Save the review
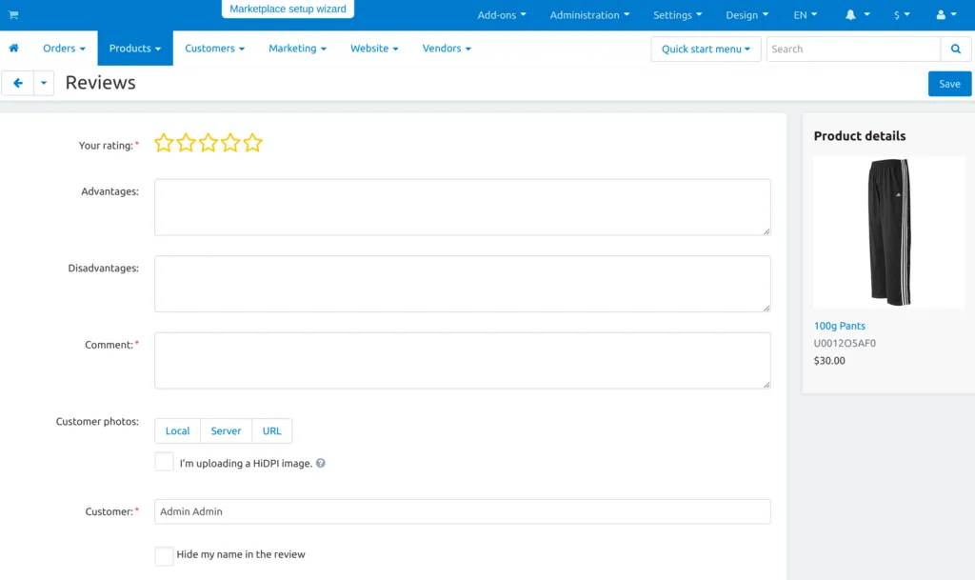Screen dimensions: 975x580 [x=949, y=84]
